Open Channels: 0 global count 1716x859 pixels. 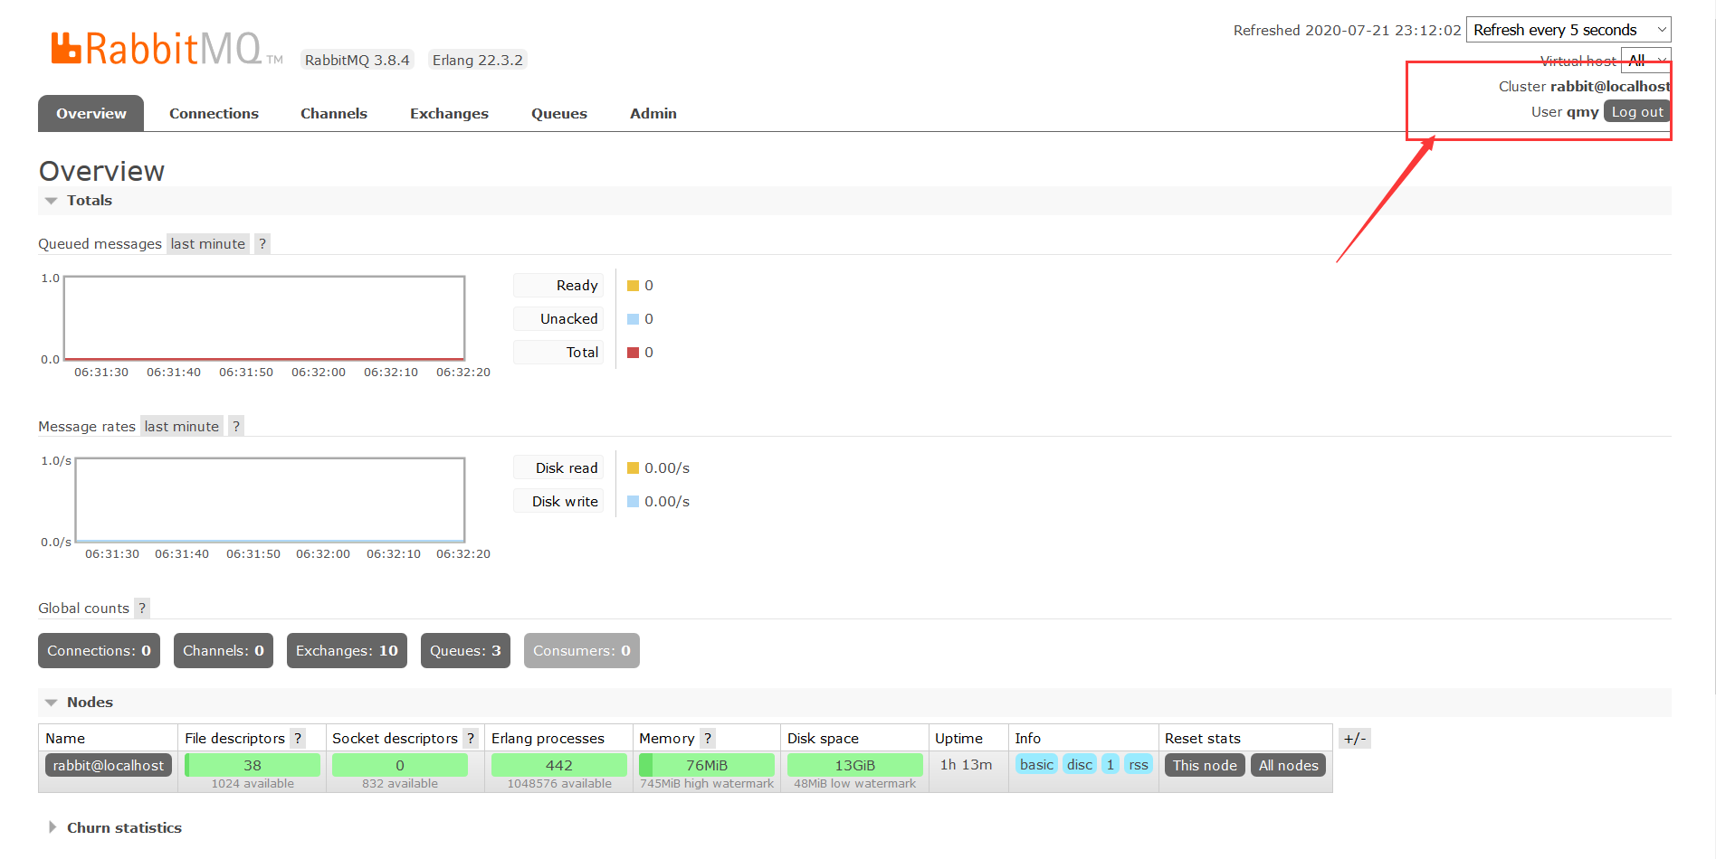click(224, 651)
